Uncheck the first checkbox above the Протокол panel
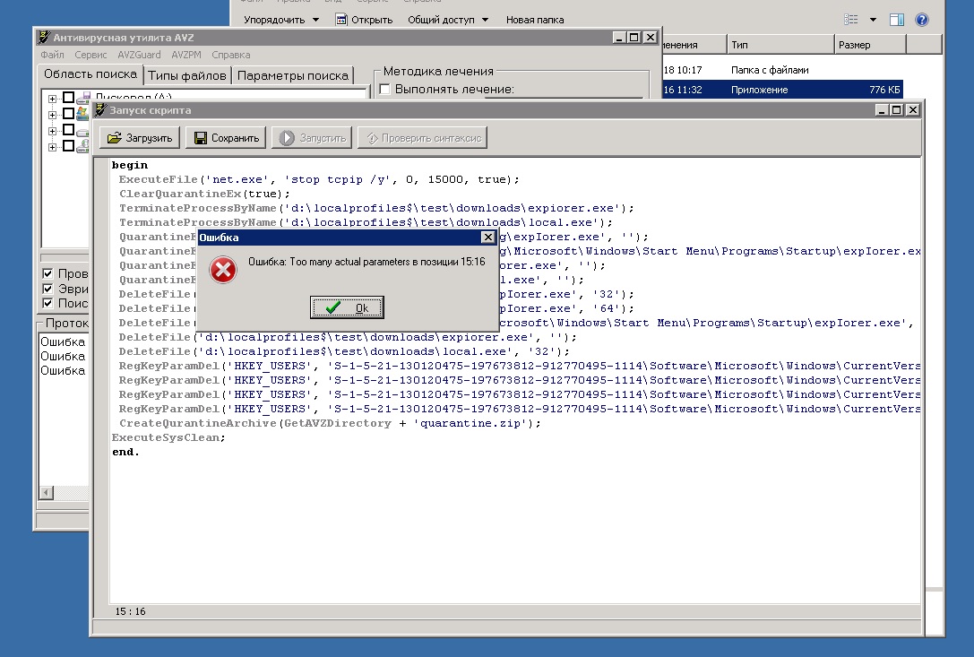 coord(48,273)
